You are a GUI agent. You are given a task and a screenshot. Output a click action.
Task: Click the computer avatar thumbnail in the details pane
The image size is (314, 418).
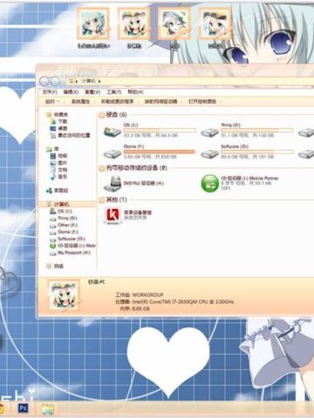[x=64, y=295]
